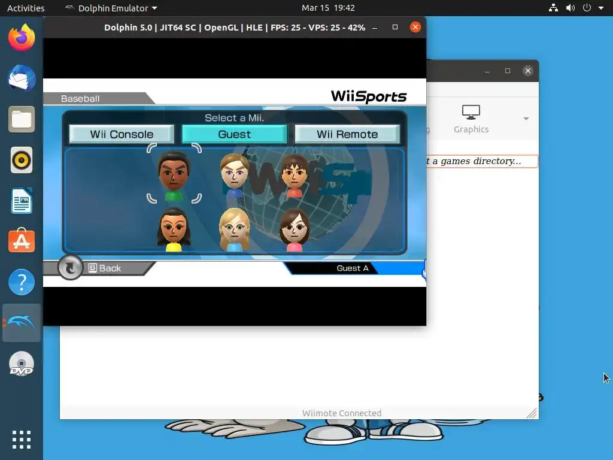Launch LibreOffice Writer from the dock
Screen dimensions: 613x460
click(22, 201)
